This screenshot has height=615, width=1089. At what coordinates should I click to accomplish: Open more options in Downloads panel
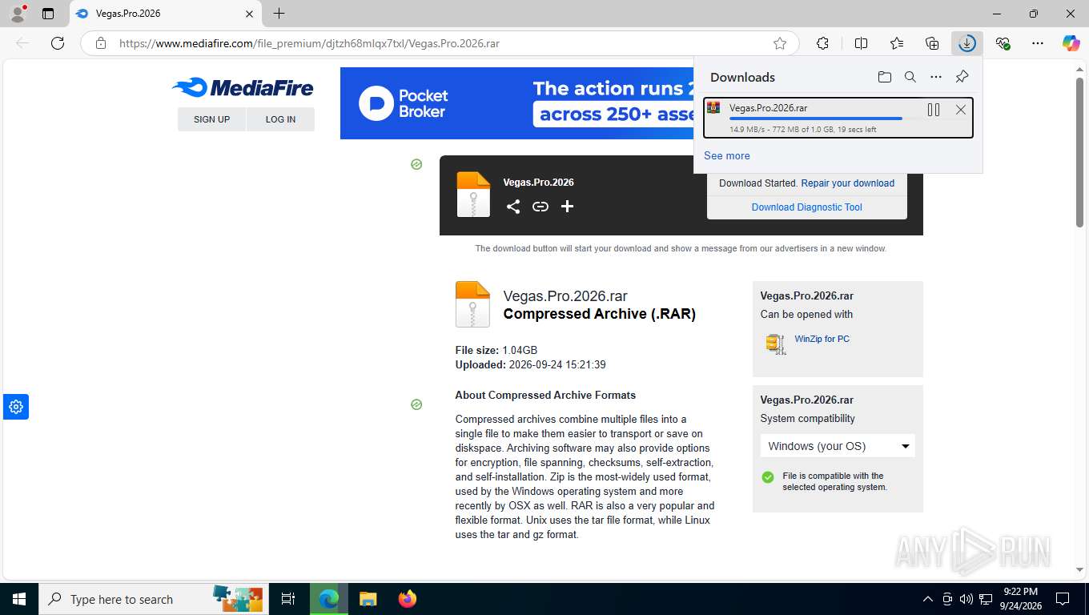936,77
